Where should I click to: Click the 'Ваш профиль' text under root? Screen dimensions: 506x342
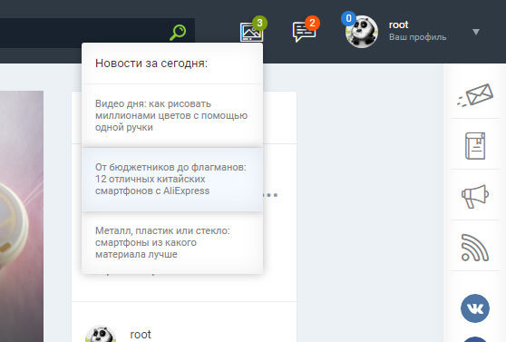click(417, 37)
